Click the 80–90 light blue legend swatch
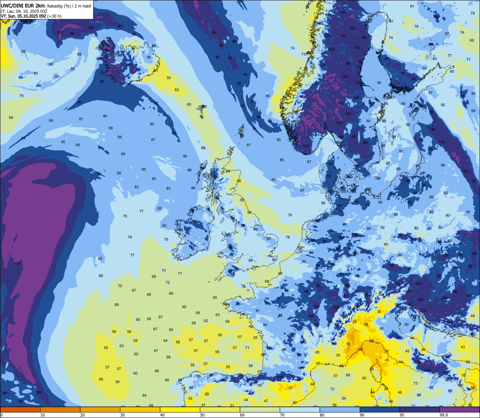Screen dimensions: 480x418 pos(340,409)
